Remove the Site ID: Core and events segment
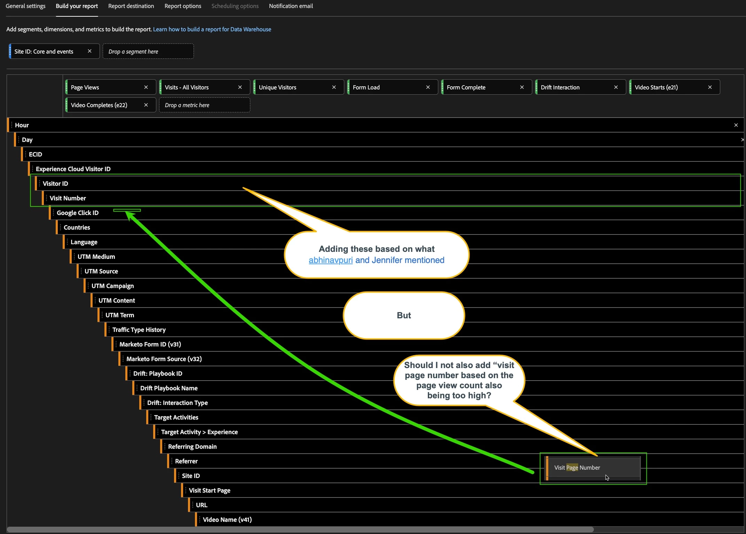 89,51
